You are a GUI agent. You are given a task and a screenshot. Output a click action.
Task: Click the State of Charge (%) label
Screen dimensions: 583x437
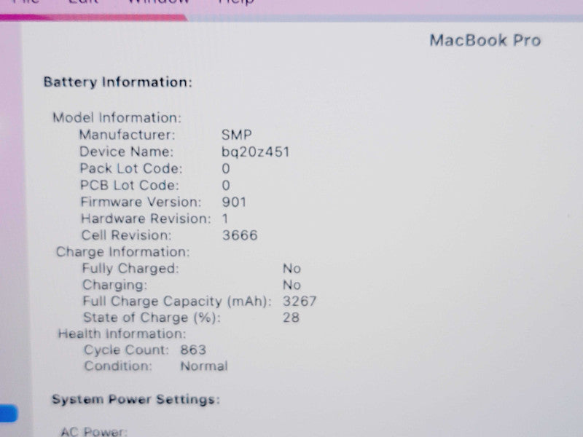152,318
